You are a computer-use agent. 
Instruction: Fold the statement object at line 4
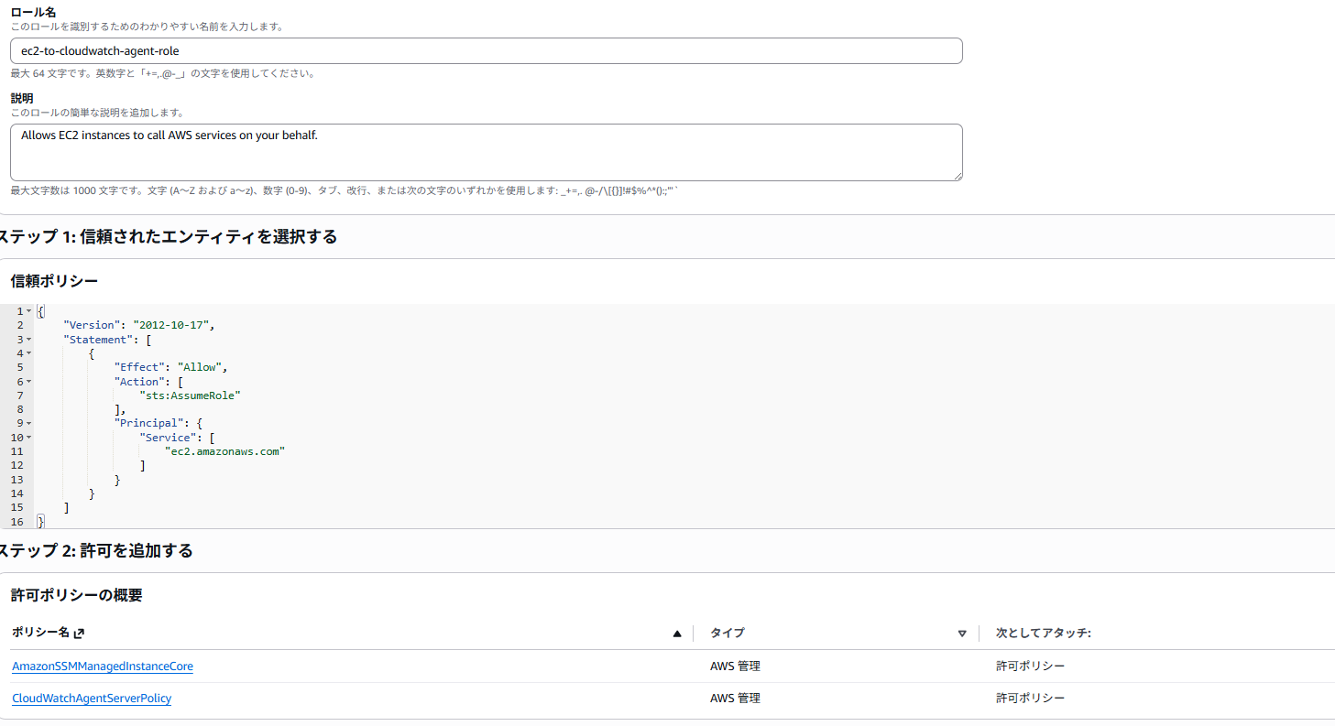(x=28, y=353)
